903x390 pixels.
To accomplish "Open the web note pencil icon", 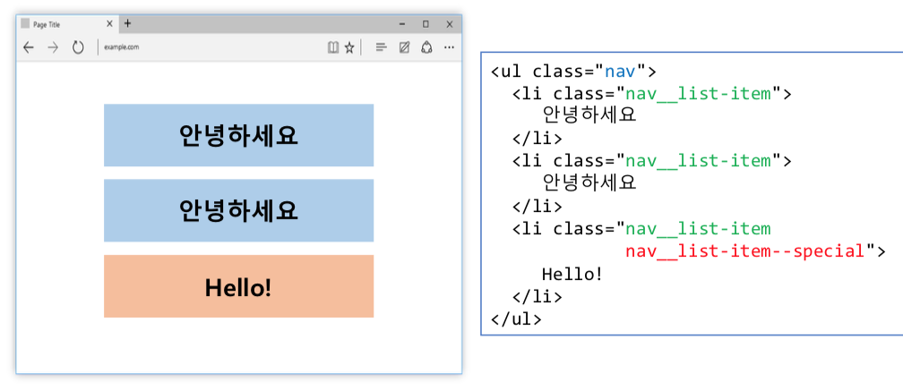I will pos(404,47).
